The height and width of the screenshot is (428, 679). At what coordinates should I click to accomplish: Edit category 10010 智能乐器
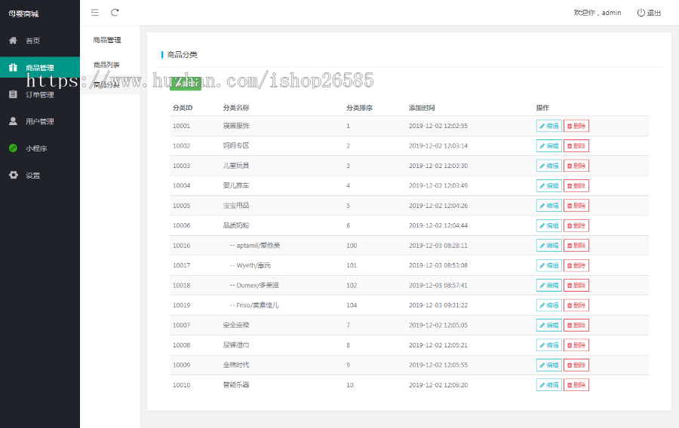(x=549, y=385)
